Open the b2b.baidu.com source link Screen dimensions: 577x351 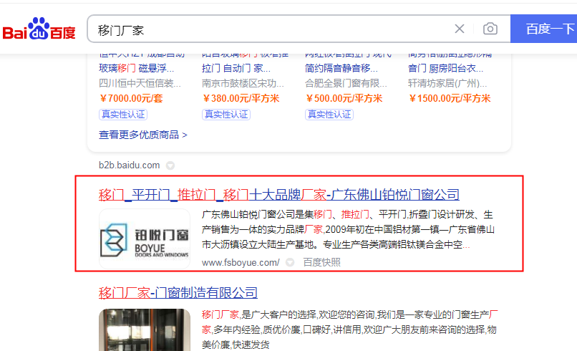coord(130,165)
